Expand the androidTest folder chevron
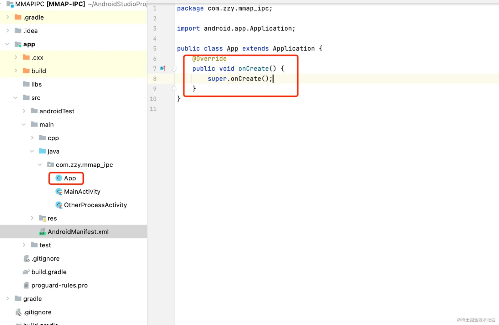 [24, 111]
